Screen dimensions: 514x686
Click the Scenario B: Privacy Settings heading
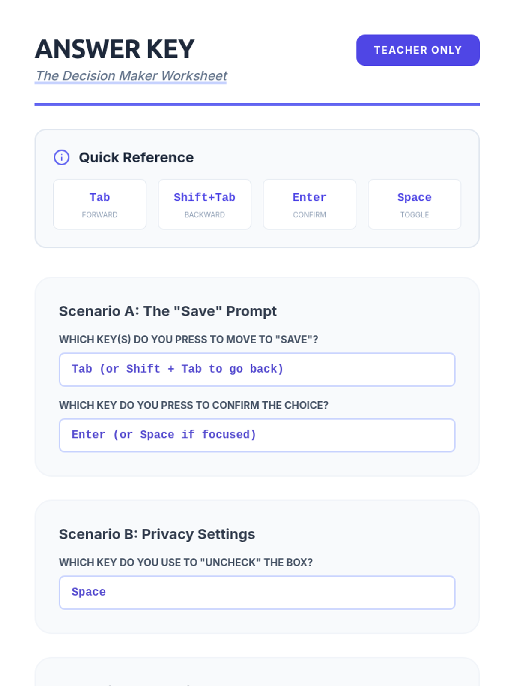(157, 534)
